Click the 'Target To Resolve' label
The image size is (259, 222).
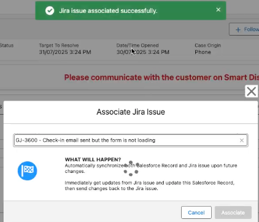[x=59, y=45]
